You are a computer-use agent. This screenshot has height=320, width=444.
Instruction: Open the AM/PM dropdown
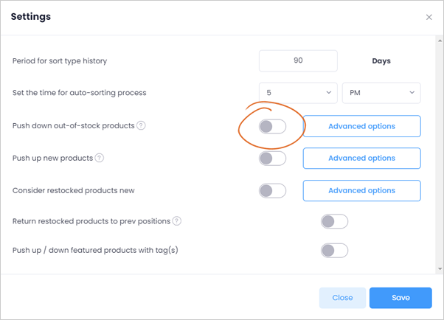coord(381,93)
